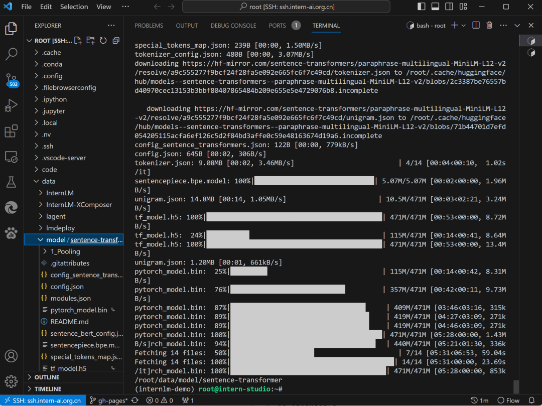The height and width of the screenshot is (406, 542).
Task: Select the TERMINAL tab
Action: coord(326,26)
